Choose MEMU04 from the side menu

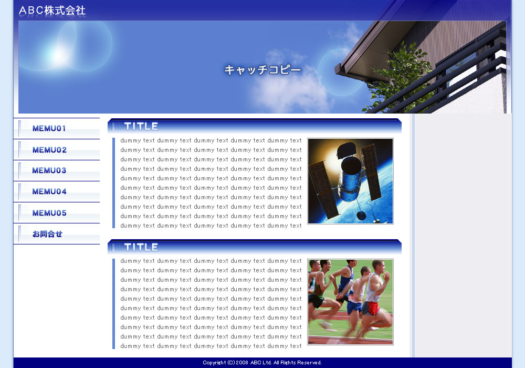[57, 192]
